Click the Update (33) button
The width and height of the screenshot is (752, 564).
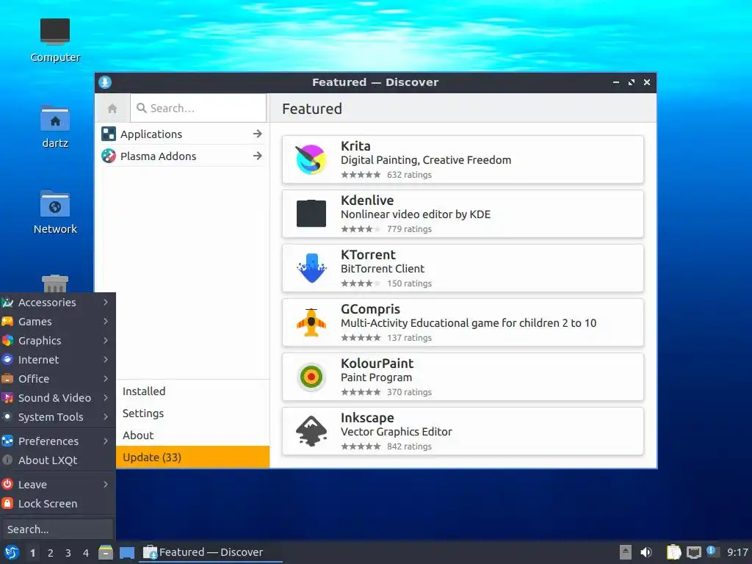pos(193,457)
